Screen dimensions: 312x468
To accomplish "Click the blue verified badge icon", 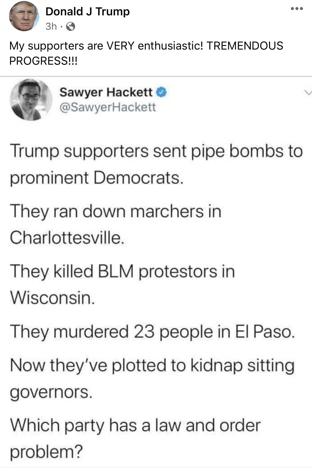I will [x=162, y=92].
